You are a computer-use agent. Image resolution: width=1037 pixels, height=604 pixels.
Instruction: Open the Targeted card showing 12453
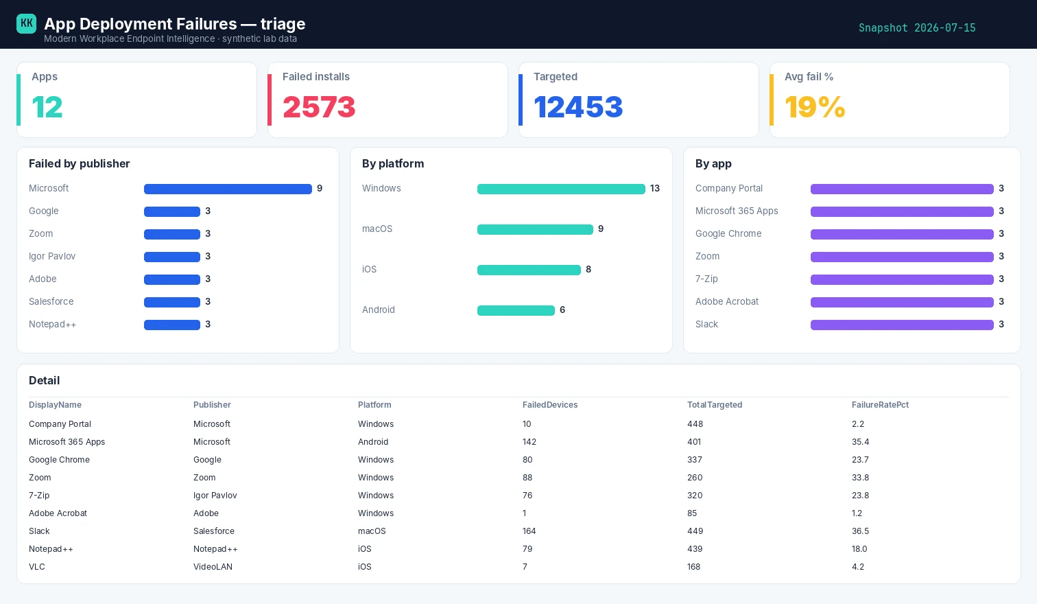point(639,100)
